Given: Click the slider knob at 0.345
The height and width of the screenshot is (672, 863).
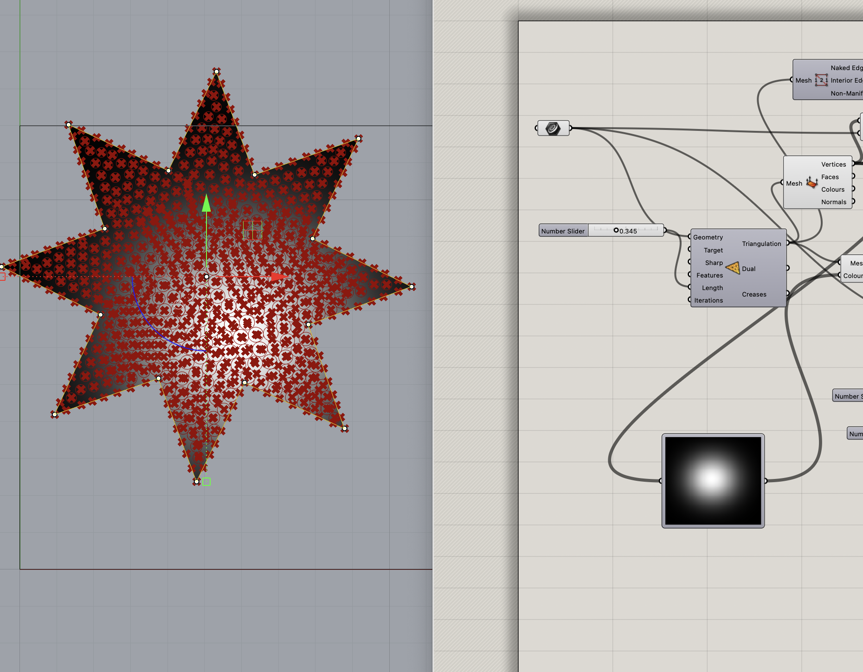Looking at the screenshot, I should tap(616, 230).
